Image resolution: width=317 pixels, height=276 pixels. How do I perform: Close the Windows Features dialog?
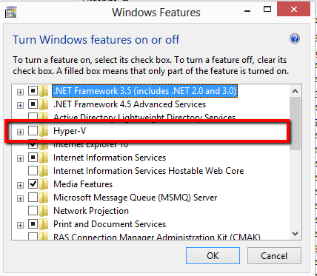pos(294,10)
